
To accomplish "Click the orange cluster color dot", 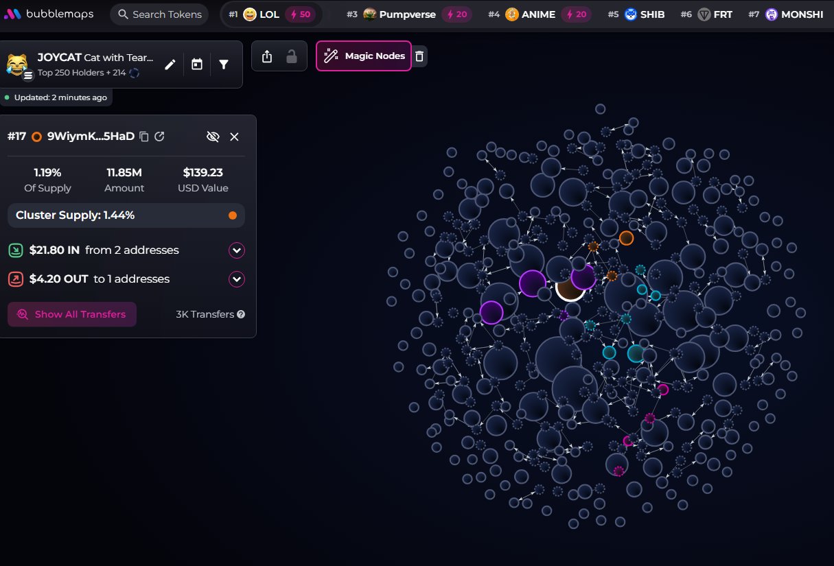I will [x=233, y=215].
